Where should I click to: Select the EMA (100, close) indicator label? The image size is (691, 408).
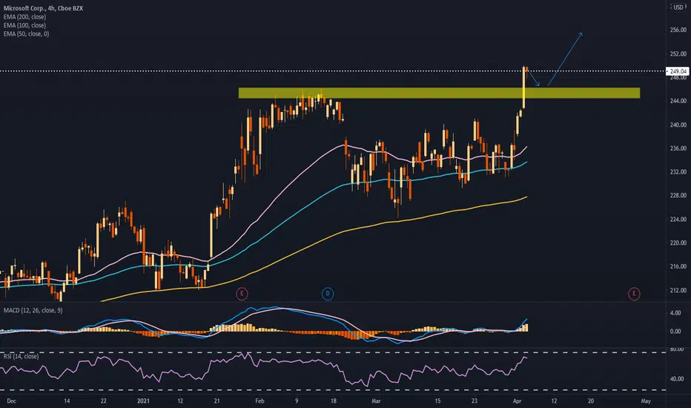pyautogui.click(x=24, y=25)
